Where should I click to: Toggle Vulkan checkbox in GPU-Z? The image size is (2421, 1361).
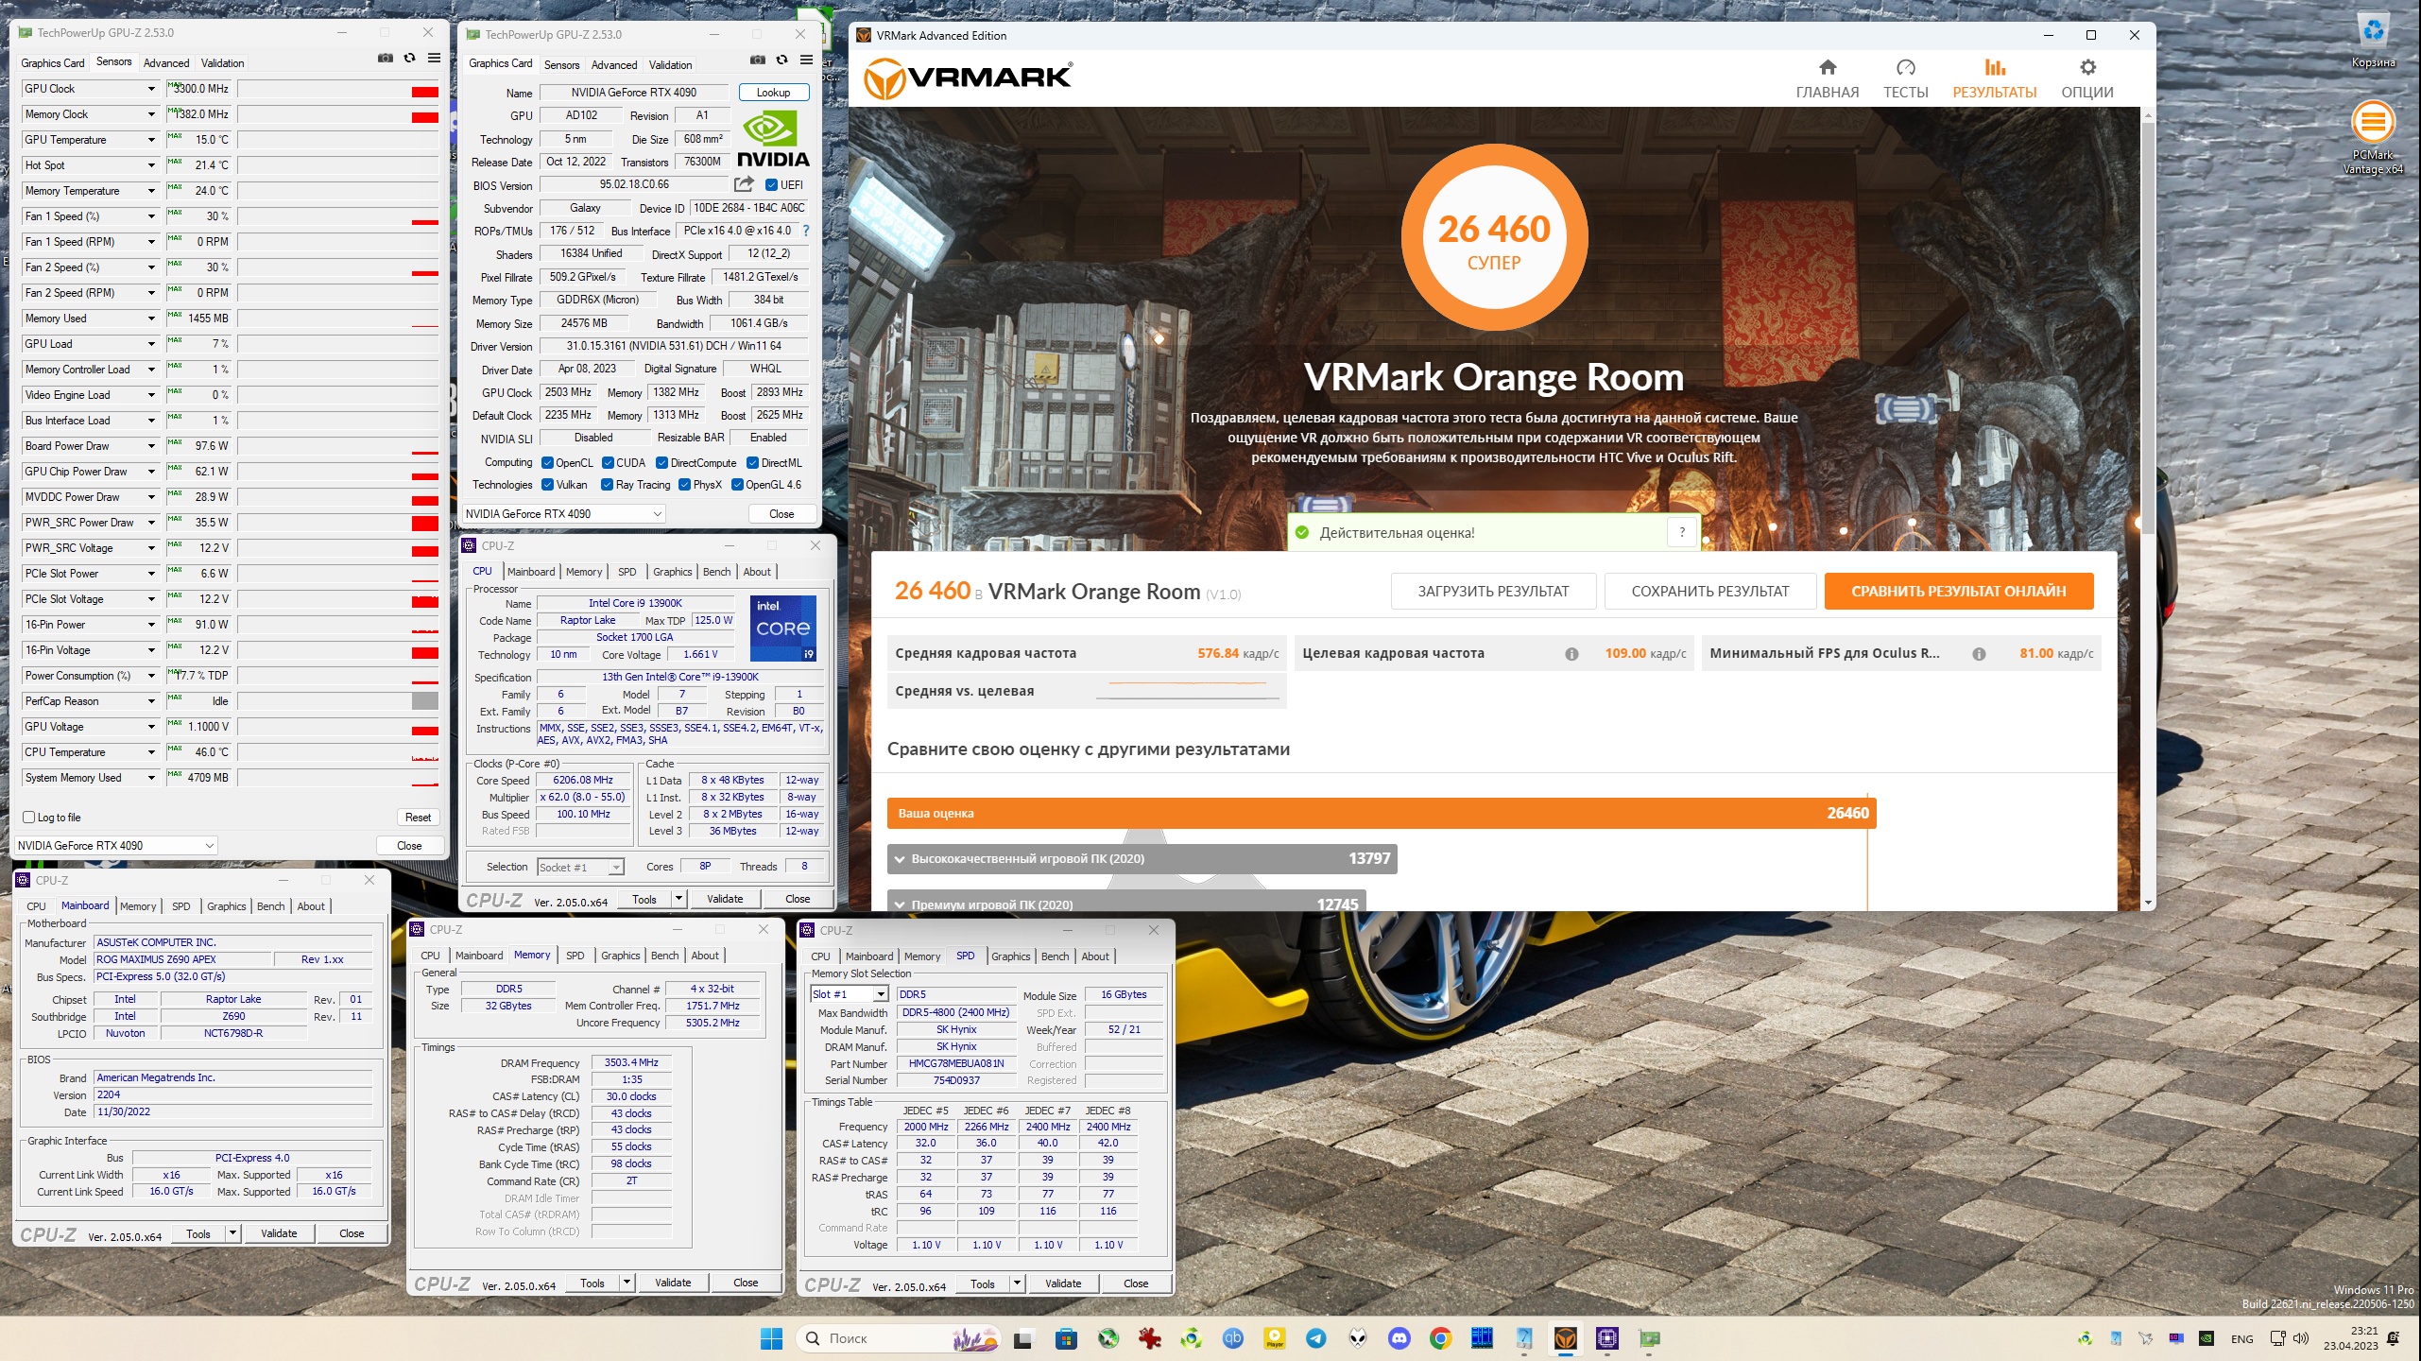pyautogui.click(x=547, y=485)
